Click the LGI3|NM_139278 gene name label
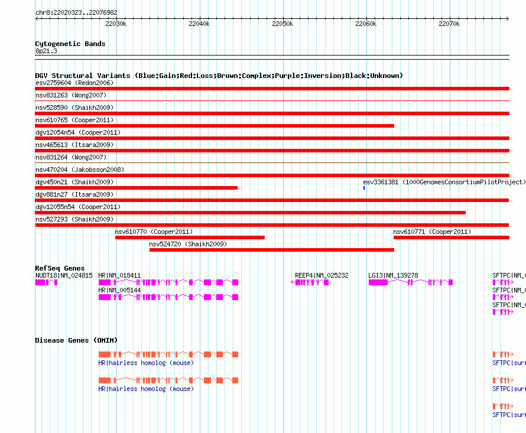The height and width of the screenshot is (433, 526). click(x=393, y=275)
